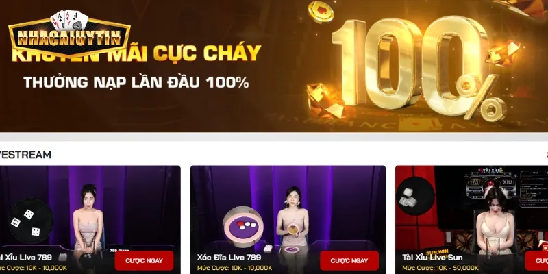Screen dimensions: 548x274
Task: Open the three-dice result circle on Tài Xỉu 789
Action: coord(30,221)
